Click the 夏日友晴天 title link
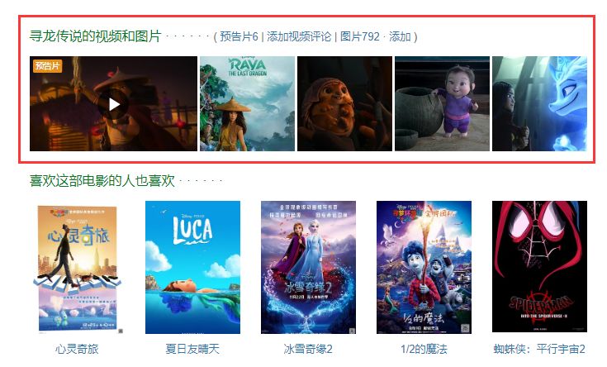607x367 pixels. click(192, 349)
